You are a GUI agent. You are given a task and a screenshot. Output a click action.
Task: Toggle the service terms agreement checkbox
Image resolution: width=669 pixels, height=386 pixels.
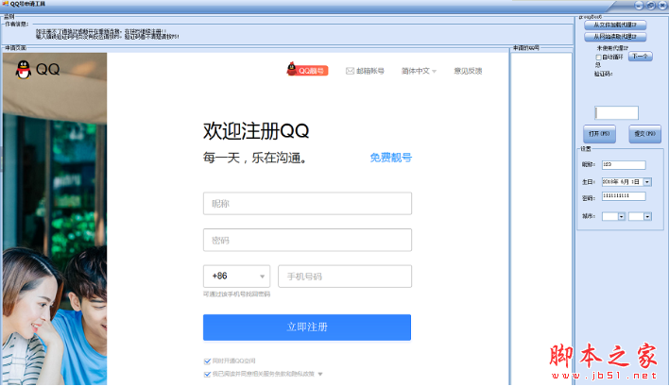click(x=207, y=374)
